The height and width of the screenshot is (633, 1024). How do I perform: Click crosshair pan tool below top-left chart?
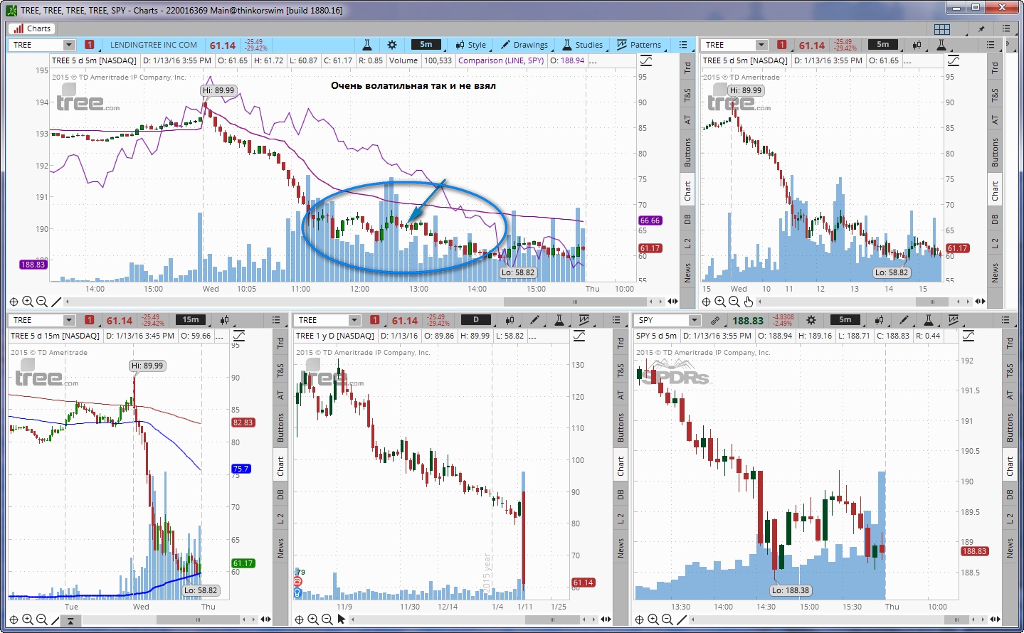14,302
